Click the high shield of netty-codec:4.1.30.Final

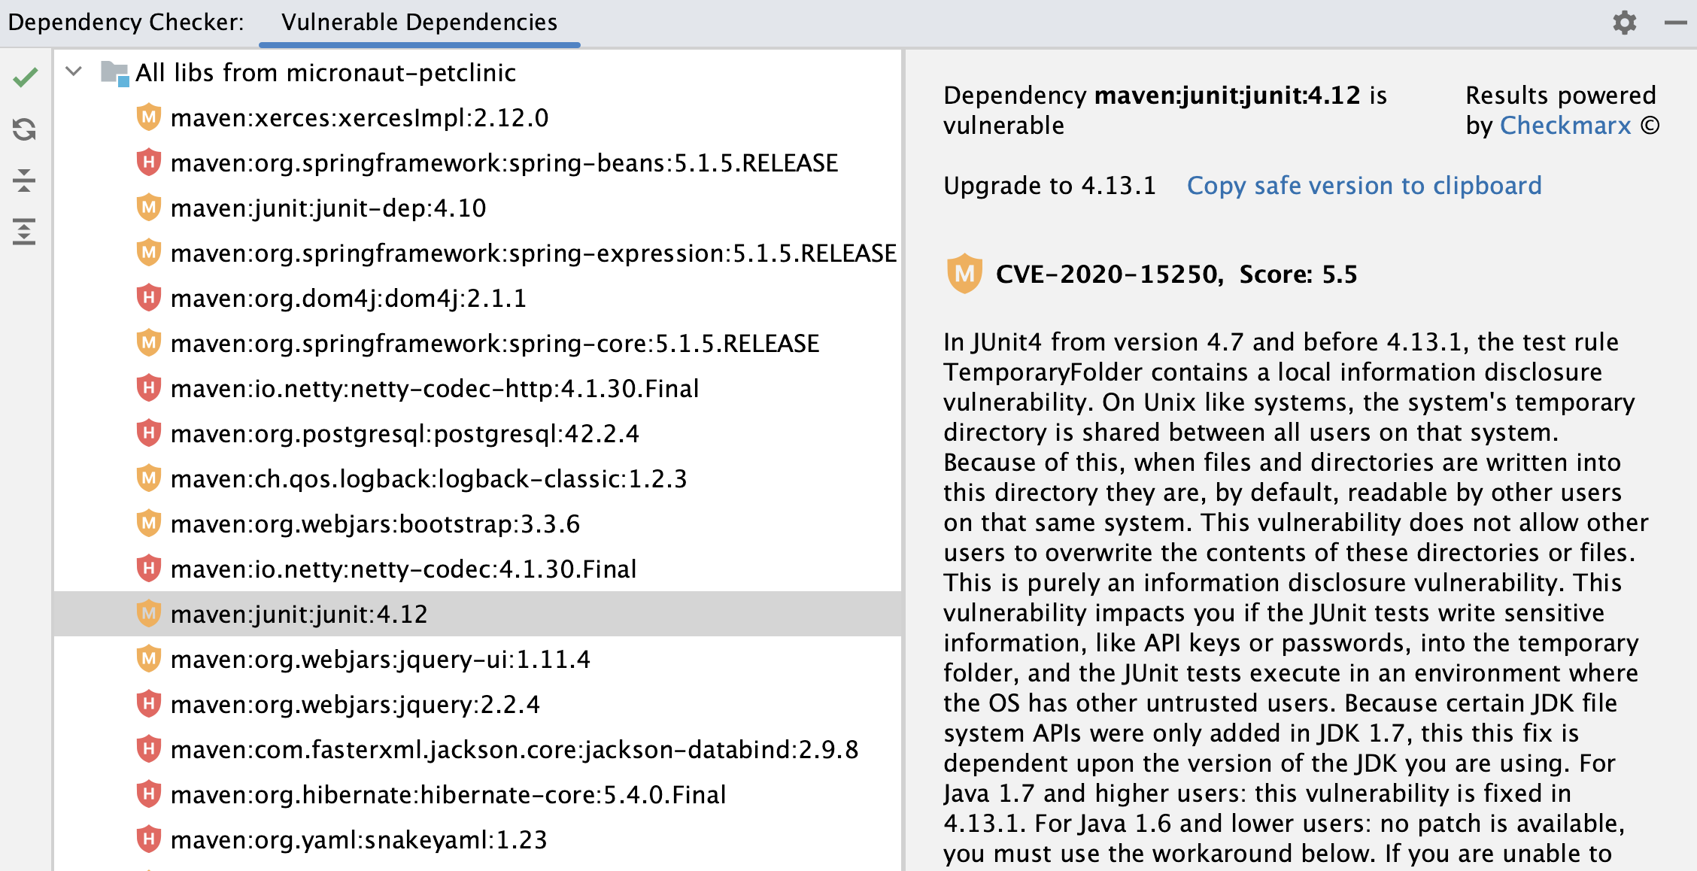(149, 569)
